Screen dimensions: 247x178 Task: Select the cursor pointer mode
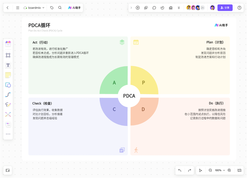click(x=201, y=170)
